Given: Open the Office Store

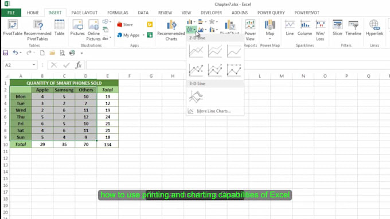Looking at the screenshot, I should [125, 25].
